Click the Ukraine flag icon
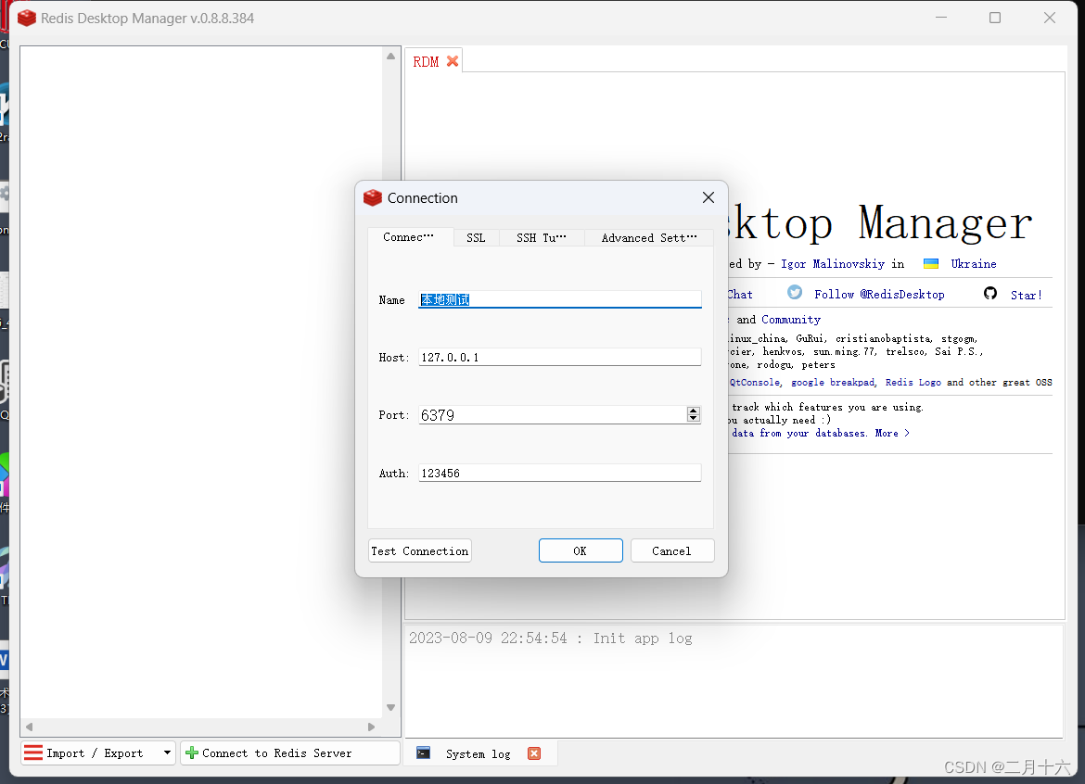Viewport: 1085px width, 784px height. coord(931,263)
